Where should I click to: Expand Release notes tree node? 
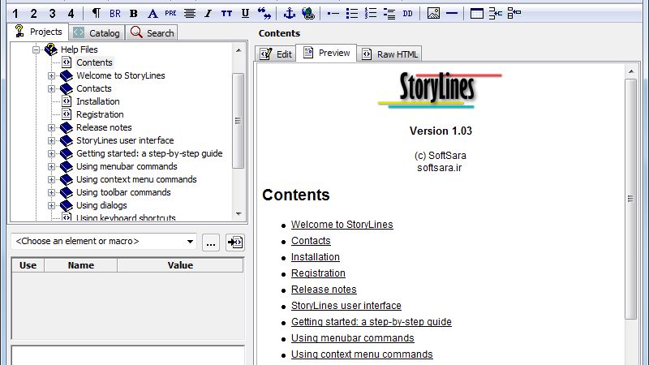pyautogui.click(x=51, y=127)
